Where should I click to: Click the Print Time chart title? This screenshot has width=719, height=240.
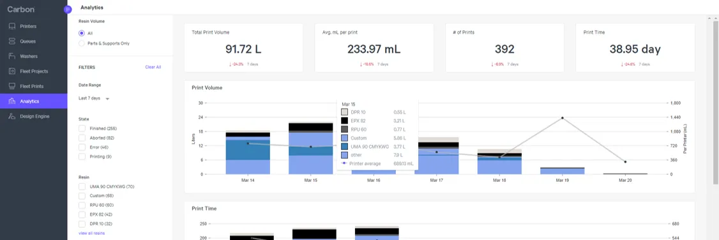[204, 208]
